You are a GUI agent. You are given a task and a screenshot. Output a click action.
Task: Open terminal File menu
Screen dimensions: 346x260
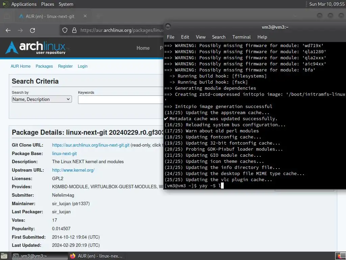170,37
